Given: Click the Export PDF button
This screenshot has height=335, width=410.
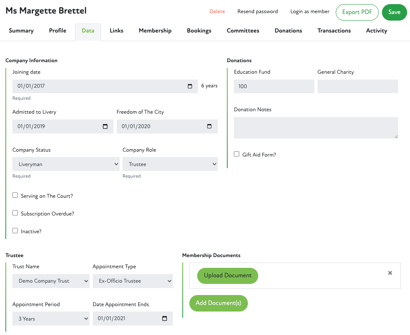Looking at the screenshot, I should (357, 12).
